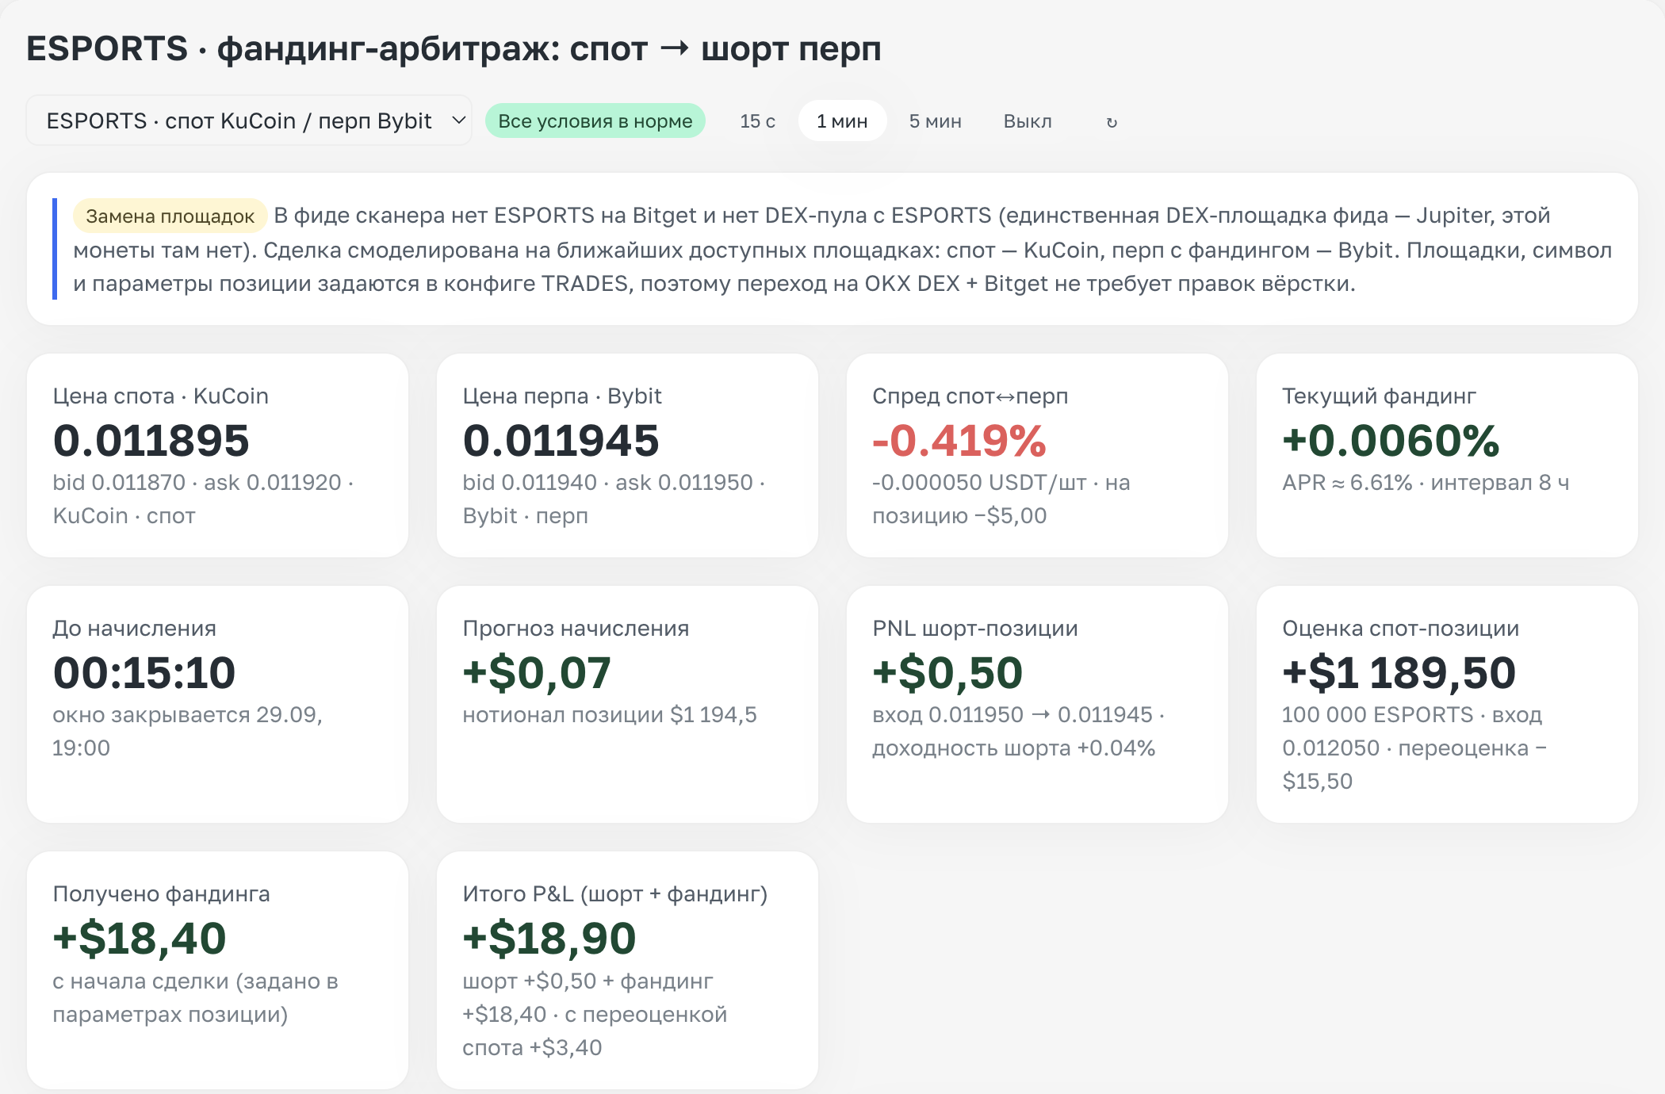Click the APR ≈ 6.61% · интервал 8 ч text

click(x=1426, y=482)
